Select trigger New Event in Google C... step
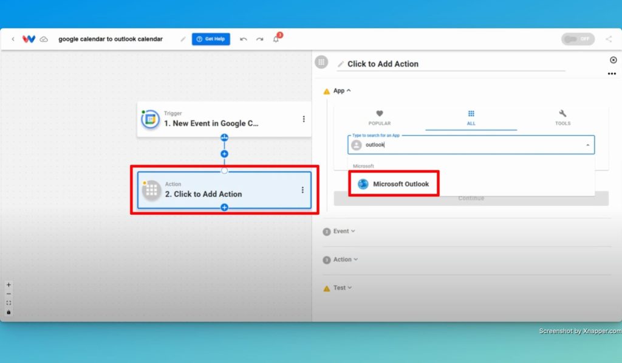Viewport: 622px width, 363px height. [x=224, y=119]
